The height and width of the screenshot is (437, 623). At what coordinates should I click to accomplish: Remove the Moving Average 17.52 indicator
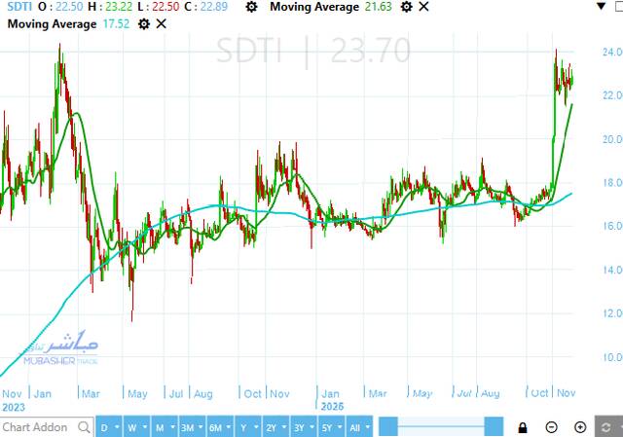click(x=162, y=24)
